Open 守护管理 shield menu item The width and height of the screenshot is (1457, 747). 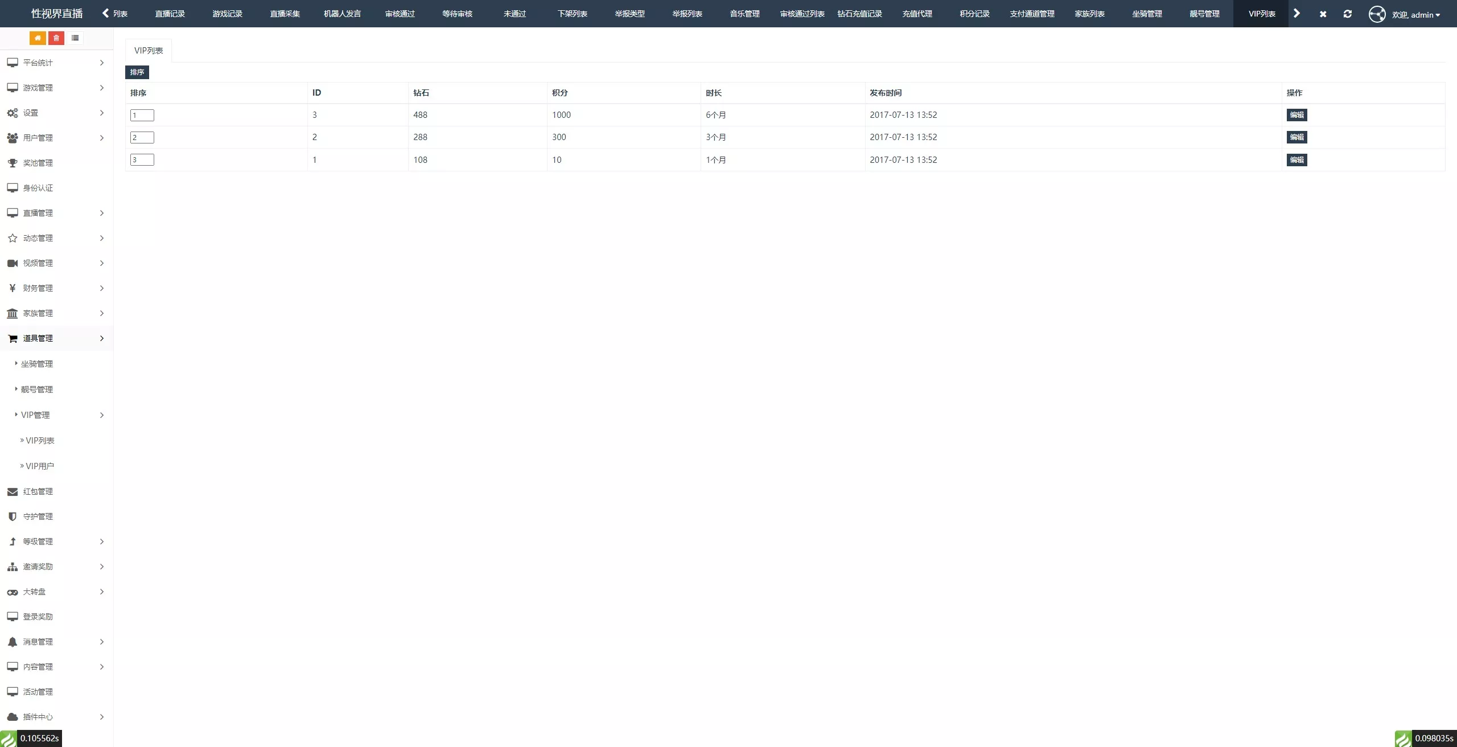click(x=38, y=516)
